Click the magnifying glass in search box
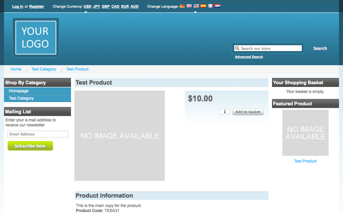 click(237, 48)
